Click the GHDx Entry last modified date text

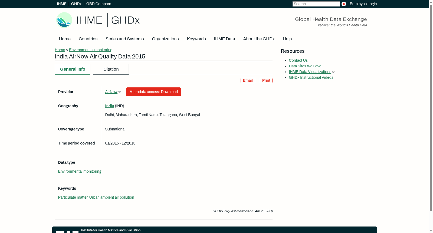pos(242,211)
